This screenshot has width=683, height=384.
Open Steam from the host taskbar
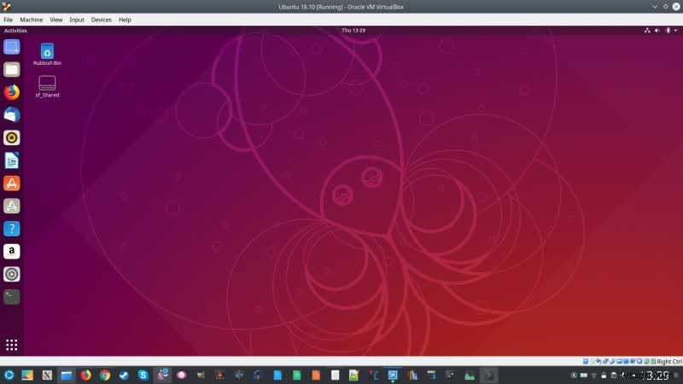point(124,375)
